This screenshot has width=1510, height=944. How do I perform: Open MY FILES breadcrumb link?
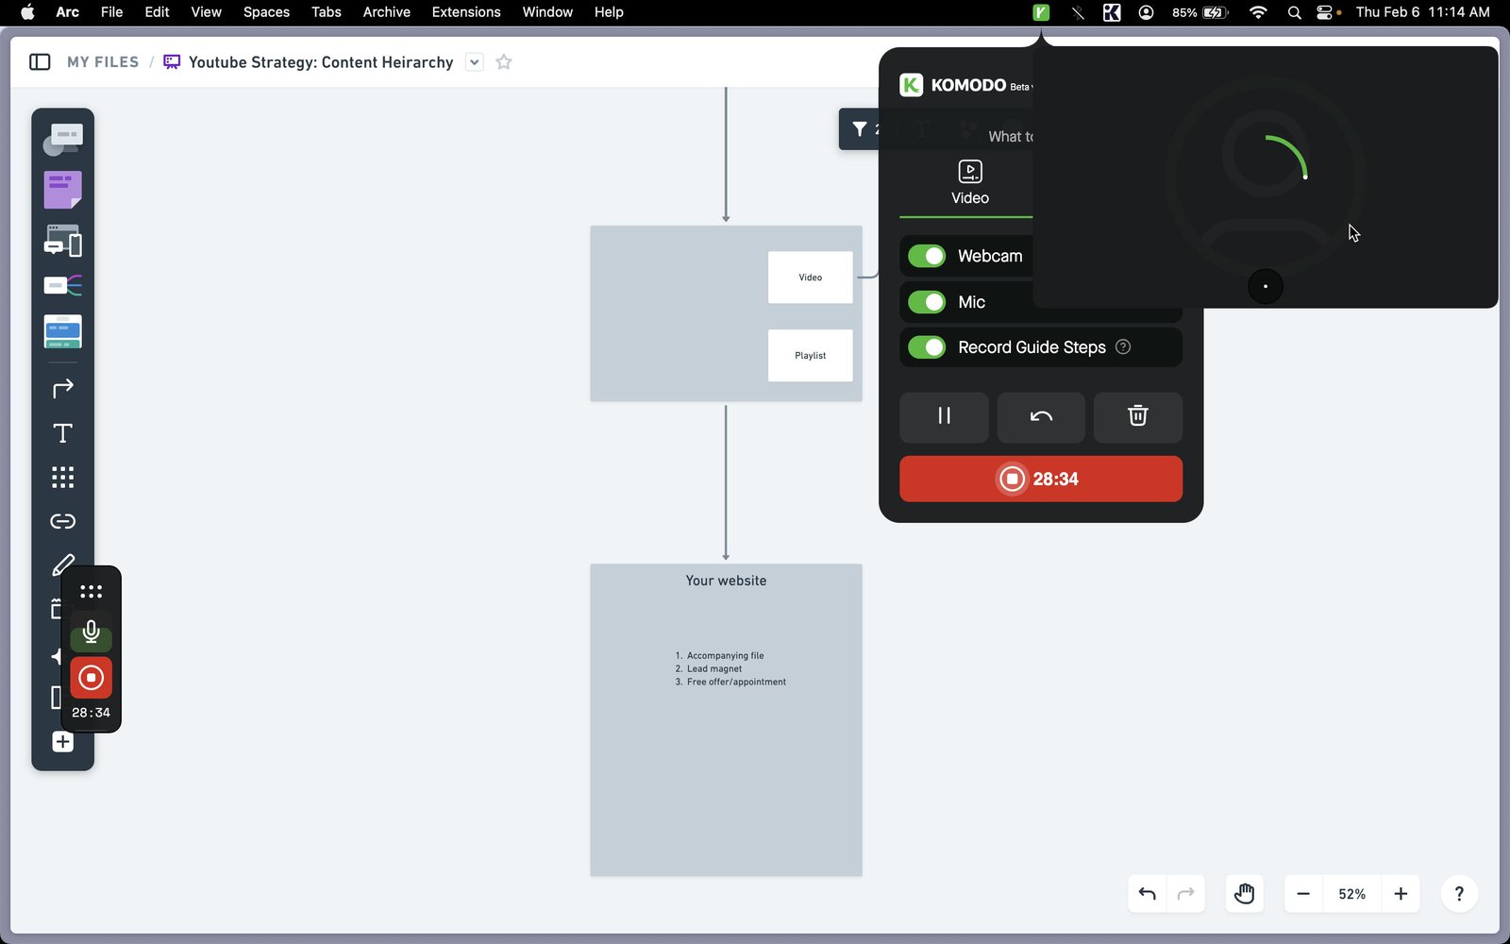103,62
